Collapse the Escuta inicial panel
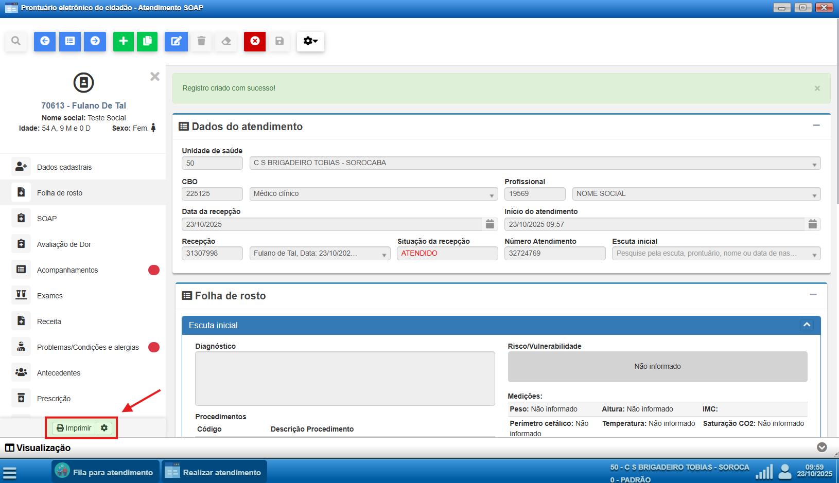Viewport: 839px width, 483px height. pyautogui.click(x=807, y=325)
